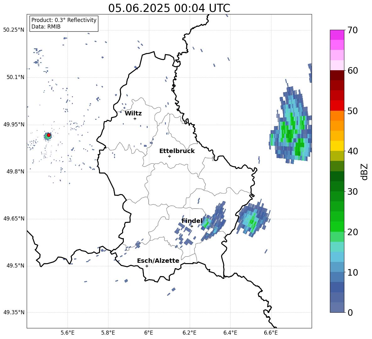The image size is (372, 339).
Task: Pick the magenta colorbar segment near 70 dBZ
Action: 337,35
